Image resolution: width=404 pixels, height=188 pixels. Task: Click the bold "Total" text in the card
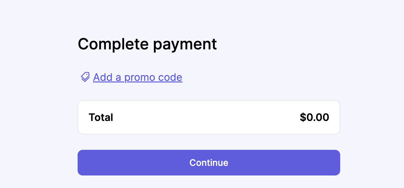(x=101, y=117)
